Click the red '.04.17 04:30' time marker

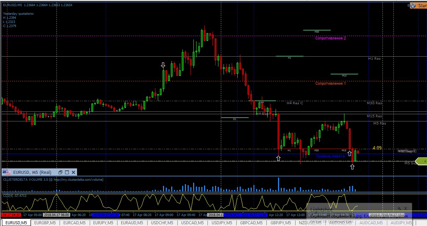pos(10,215)
